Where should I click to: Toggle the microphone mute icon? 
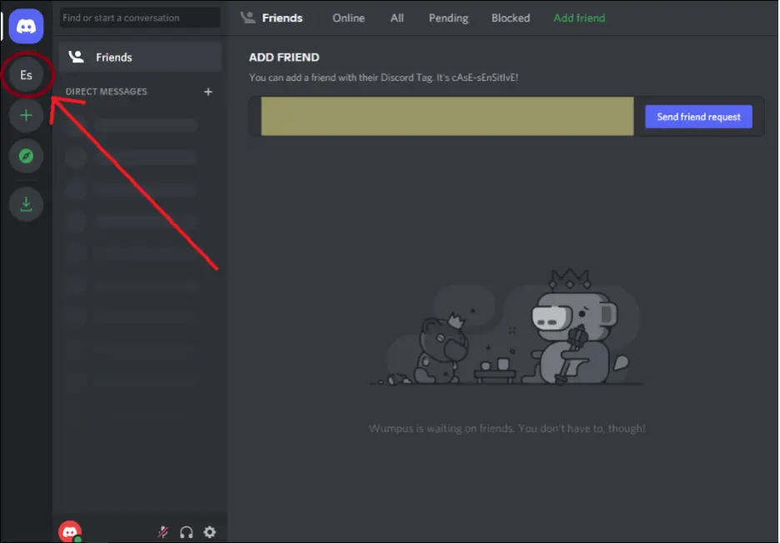[163, 531]
